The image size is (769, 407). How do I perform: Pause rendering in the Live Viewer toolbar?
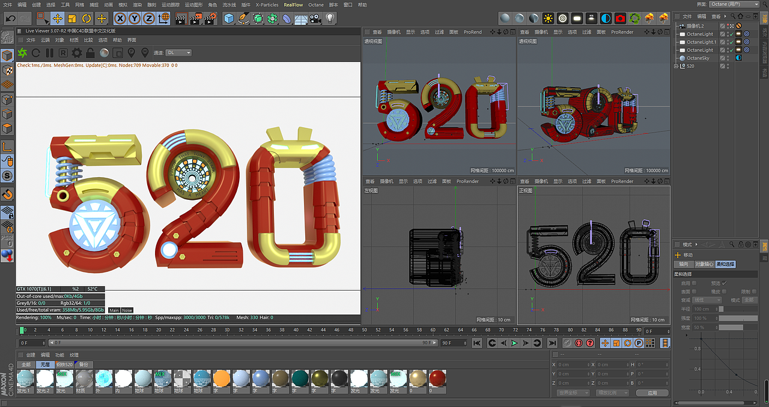[49, 53]
